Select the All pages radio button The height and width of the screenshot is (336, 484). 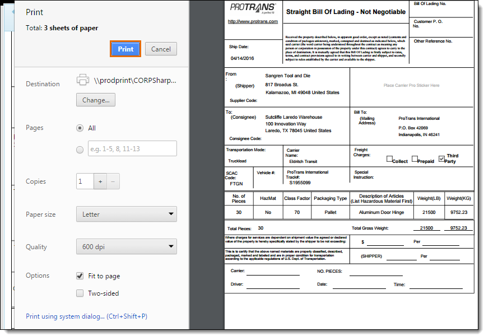pos(80,128)
